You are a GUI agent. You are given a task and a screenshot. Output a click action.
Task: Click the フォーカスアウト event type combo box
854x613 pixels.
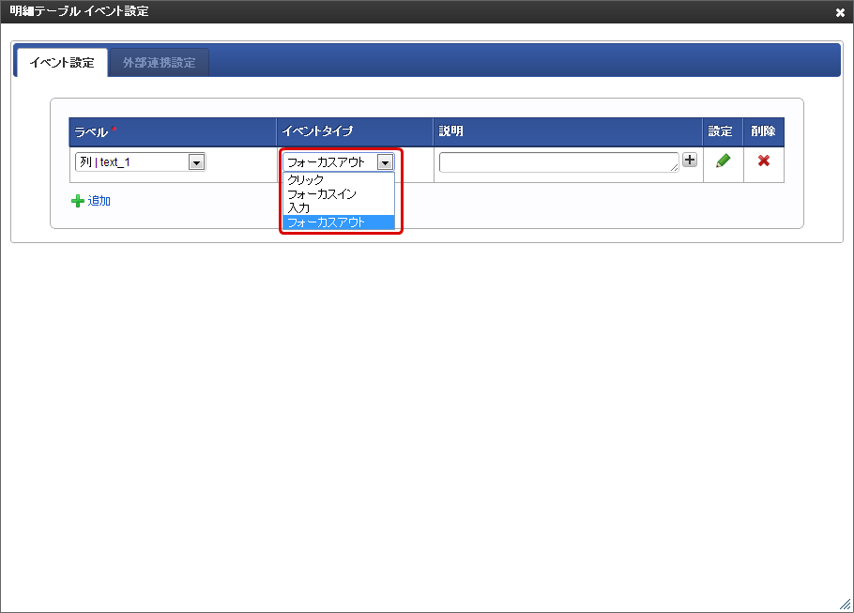(338, 161)
